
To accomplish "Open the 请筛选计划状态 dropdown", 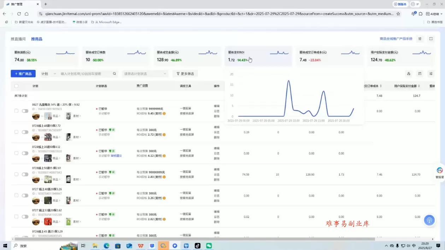I will pyautogui.click(x=145, y=74).
